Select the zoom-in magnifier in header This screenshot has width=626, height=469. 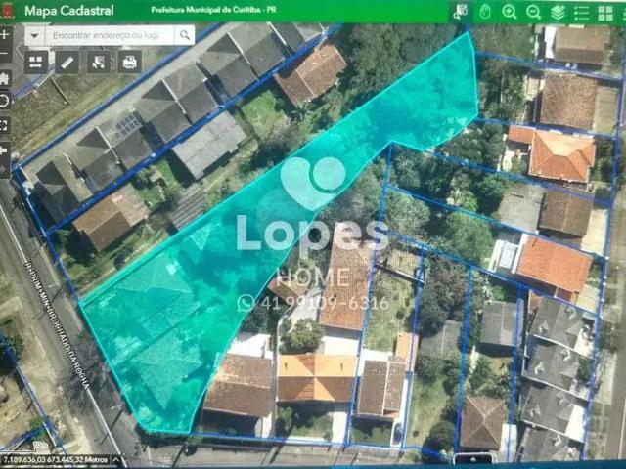(510, 12)
